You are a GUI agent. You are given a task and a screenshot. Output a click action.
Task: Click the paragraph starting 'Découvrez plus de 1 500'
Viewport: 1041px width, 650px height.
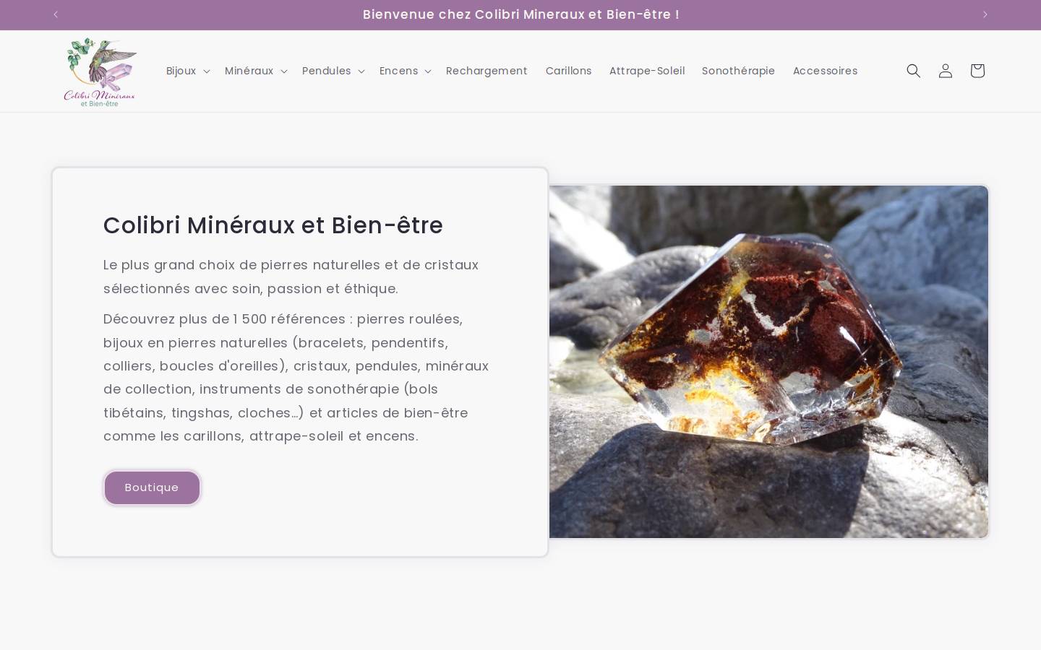[x=296, y=377]
